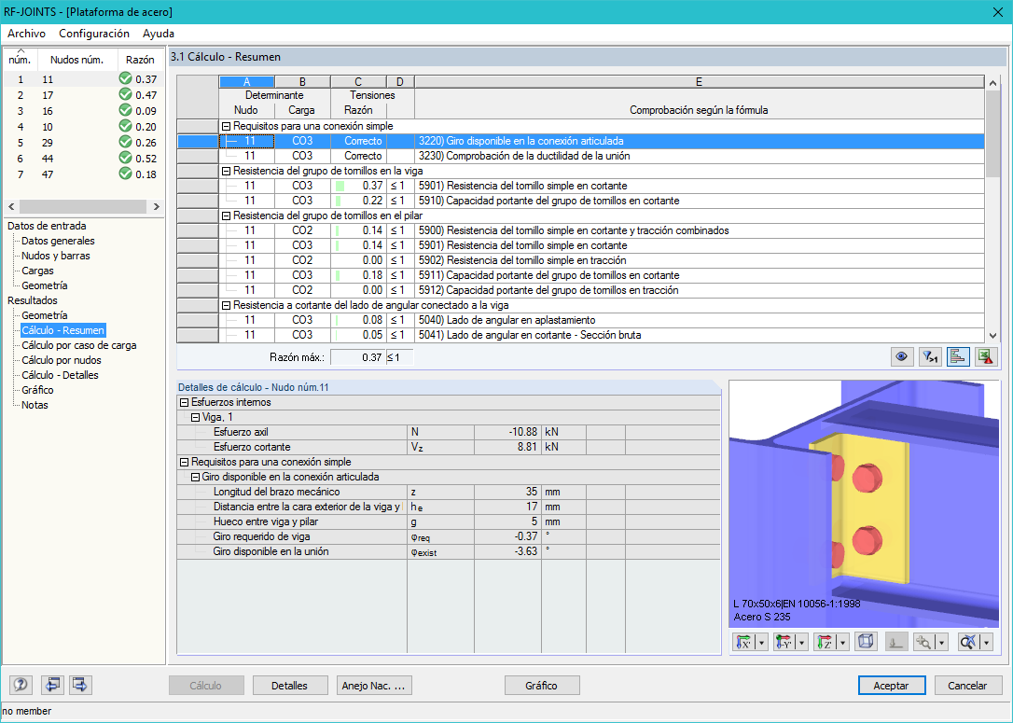Image resolution: width=1013 pixels, height=723 pixels.
Task: Click the green check icon for ratio 0.09
Action: [x=125, y=110]
